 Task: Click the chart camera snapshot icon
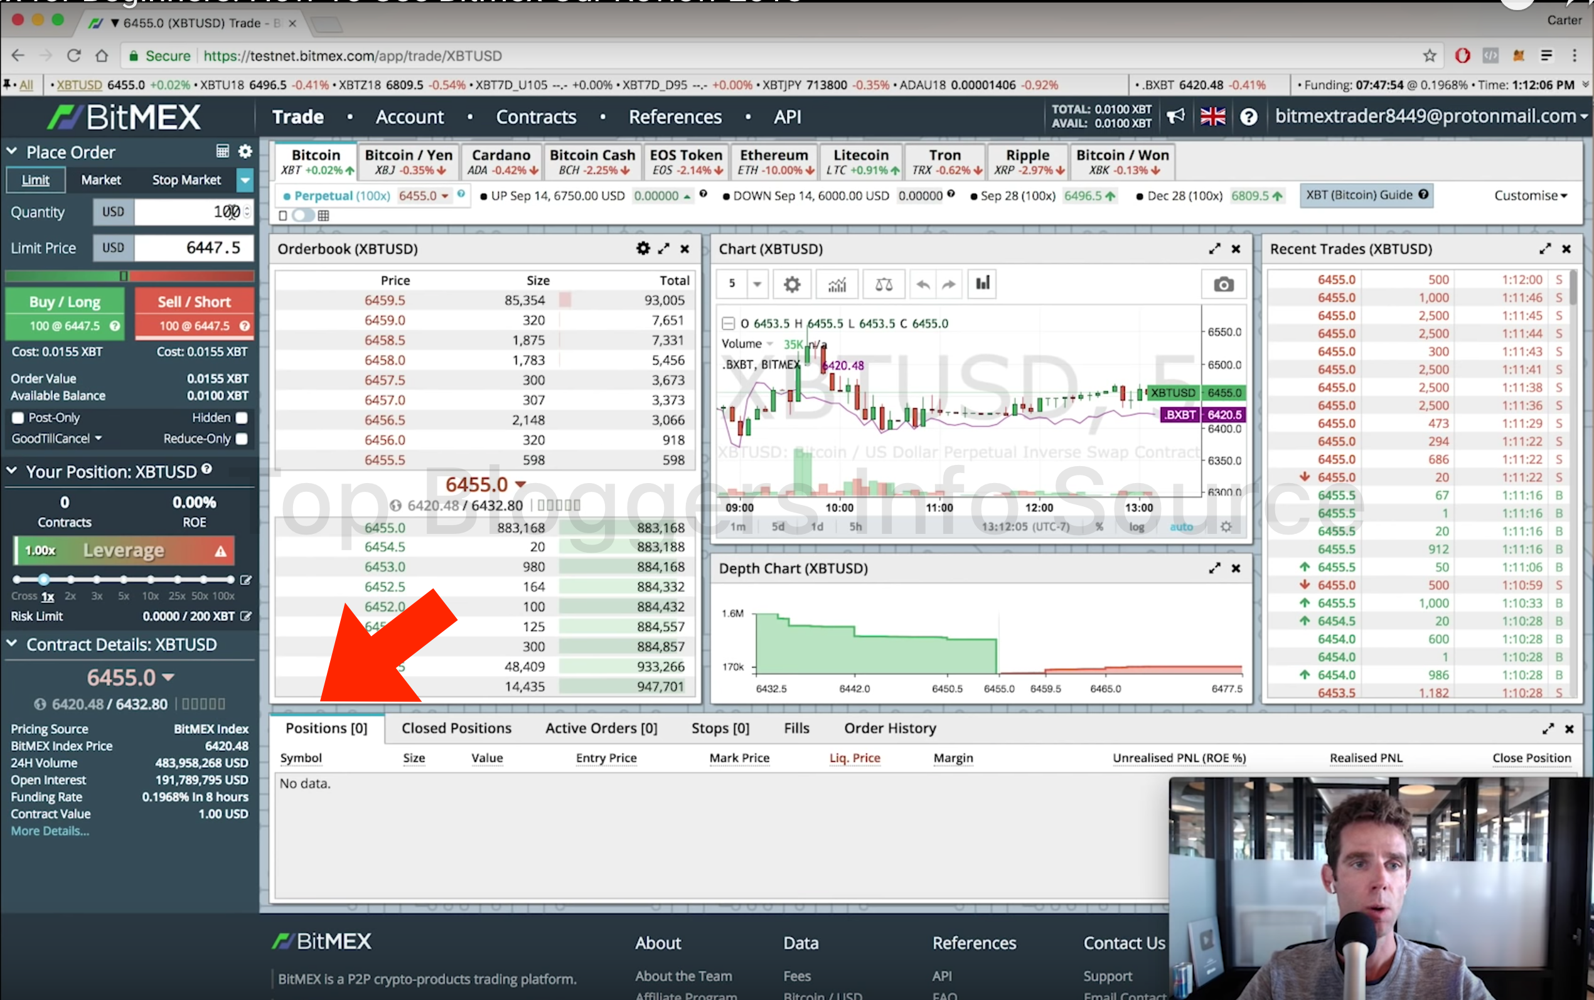click(1223, 284)
